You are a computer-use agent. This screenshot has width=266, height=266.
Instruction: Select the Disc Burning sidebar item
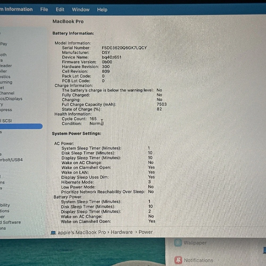(x=6, y=82)
